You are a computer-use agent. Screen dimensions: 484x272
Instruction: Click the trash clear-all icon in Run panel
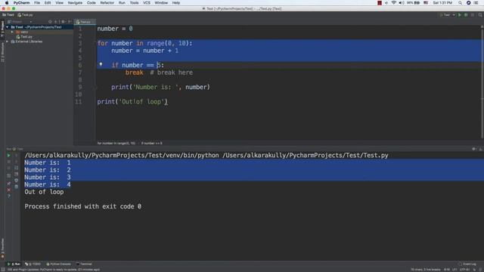click(x=17, y=187)
